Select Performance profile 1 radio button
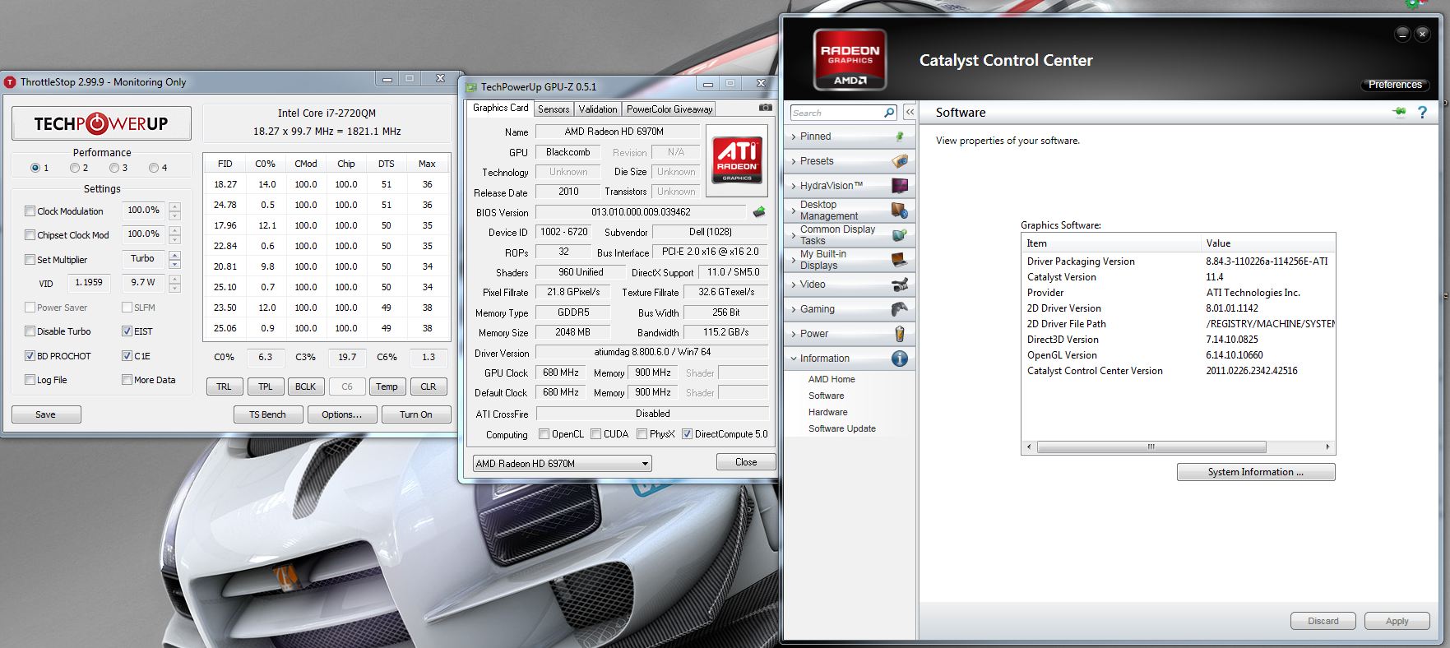Image resolution: width=1450 pixels, height=648 pixels. coord(35,168)
